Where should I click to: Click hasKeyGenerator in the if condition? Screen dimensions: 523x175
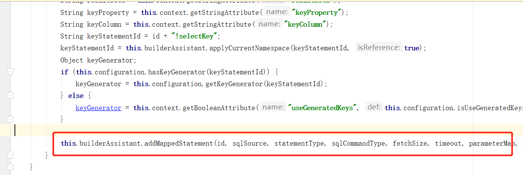[176, 72]
